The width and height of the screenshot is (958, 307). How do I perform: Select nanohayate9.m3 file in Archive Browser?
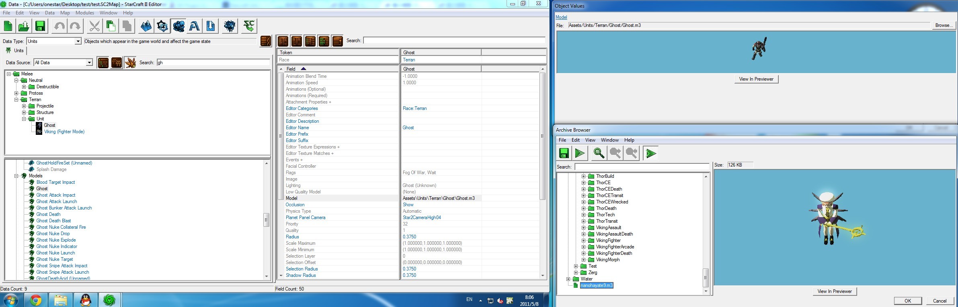597,285
